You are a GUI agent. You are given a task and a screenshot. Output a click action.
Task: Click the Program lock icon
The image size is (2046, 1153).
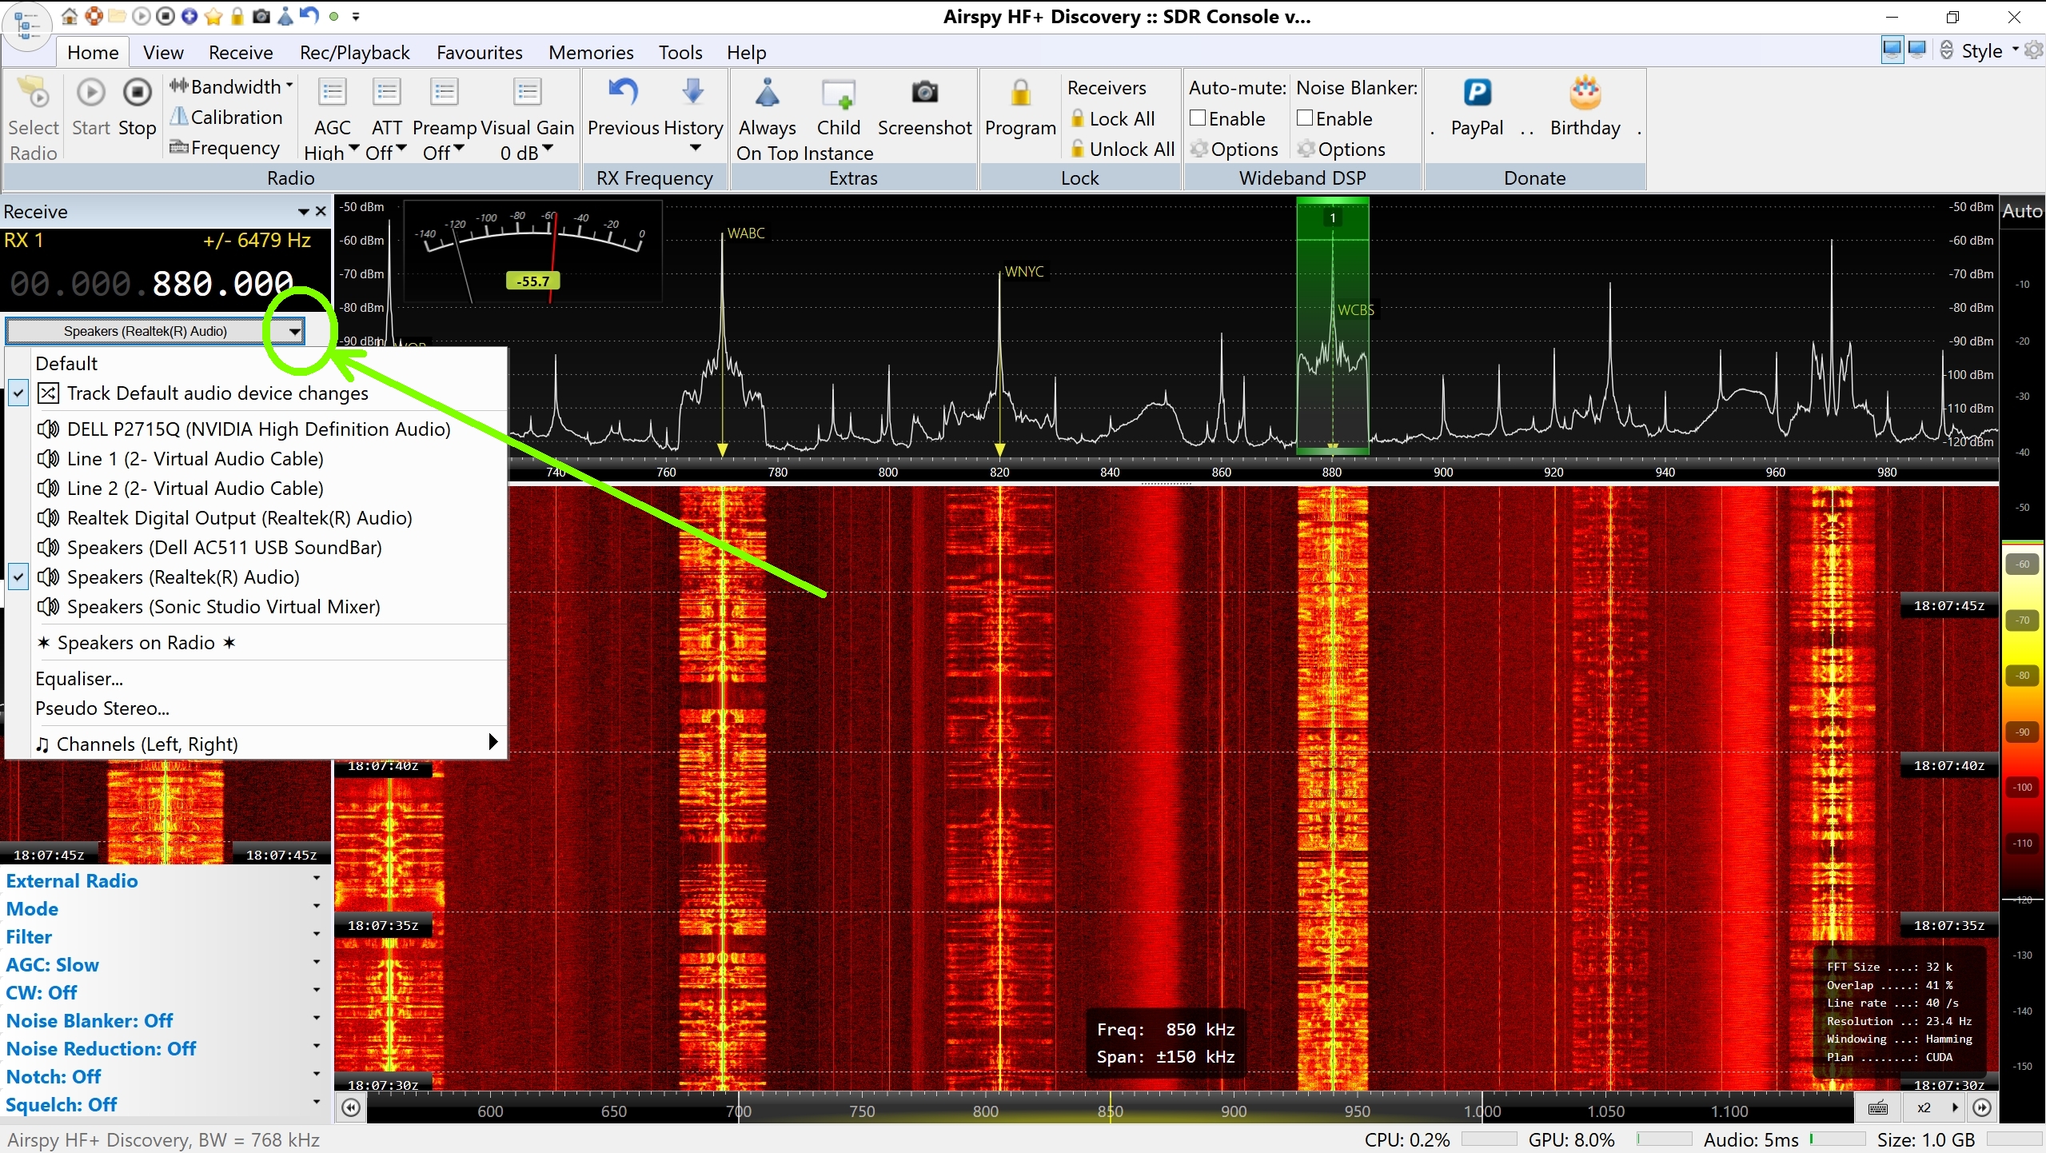tap(1020, 94)
